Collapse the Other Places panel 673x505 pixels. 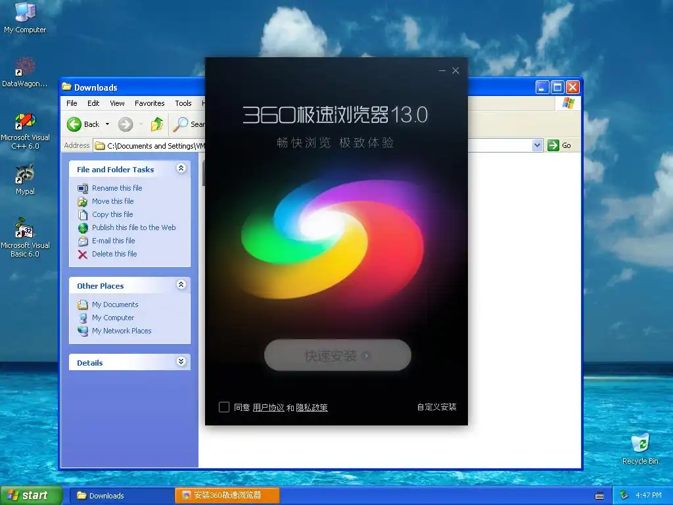[x=181, y=285]
